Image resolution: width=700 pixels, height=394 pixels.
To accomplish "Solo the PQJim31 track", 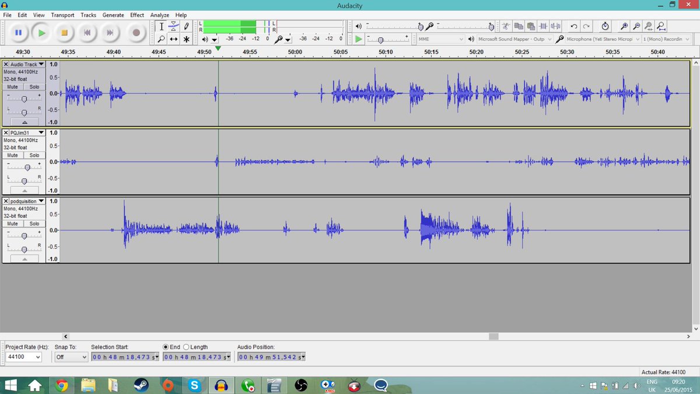I will pos(34,155).
